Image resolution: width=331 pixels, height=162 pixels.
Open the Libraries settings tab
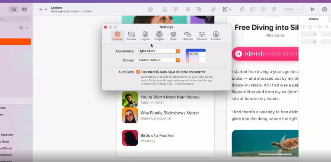187,36
